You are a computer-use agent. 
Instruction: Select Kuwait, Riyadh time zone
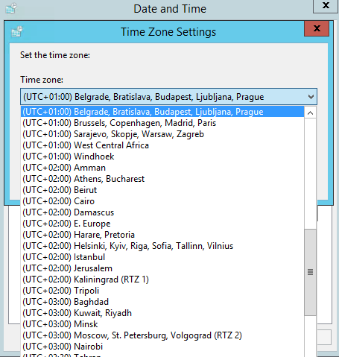coord(162,313)
